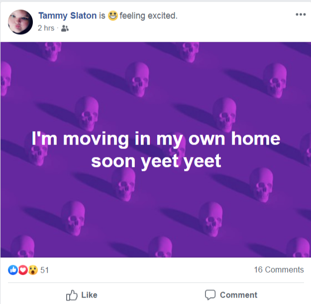
Task: Open the three-dot post options menu
Action: 301,14
